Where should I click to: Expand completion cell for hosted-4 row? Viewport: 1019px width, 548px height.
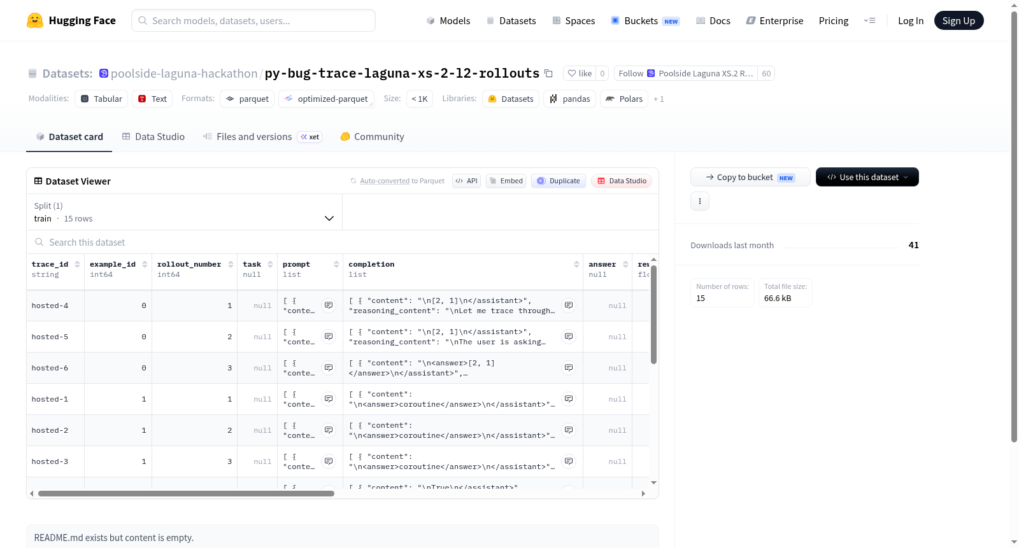(x=569, y=306)
